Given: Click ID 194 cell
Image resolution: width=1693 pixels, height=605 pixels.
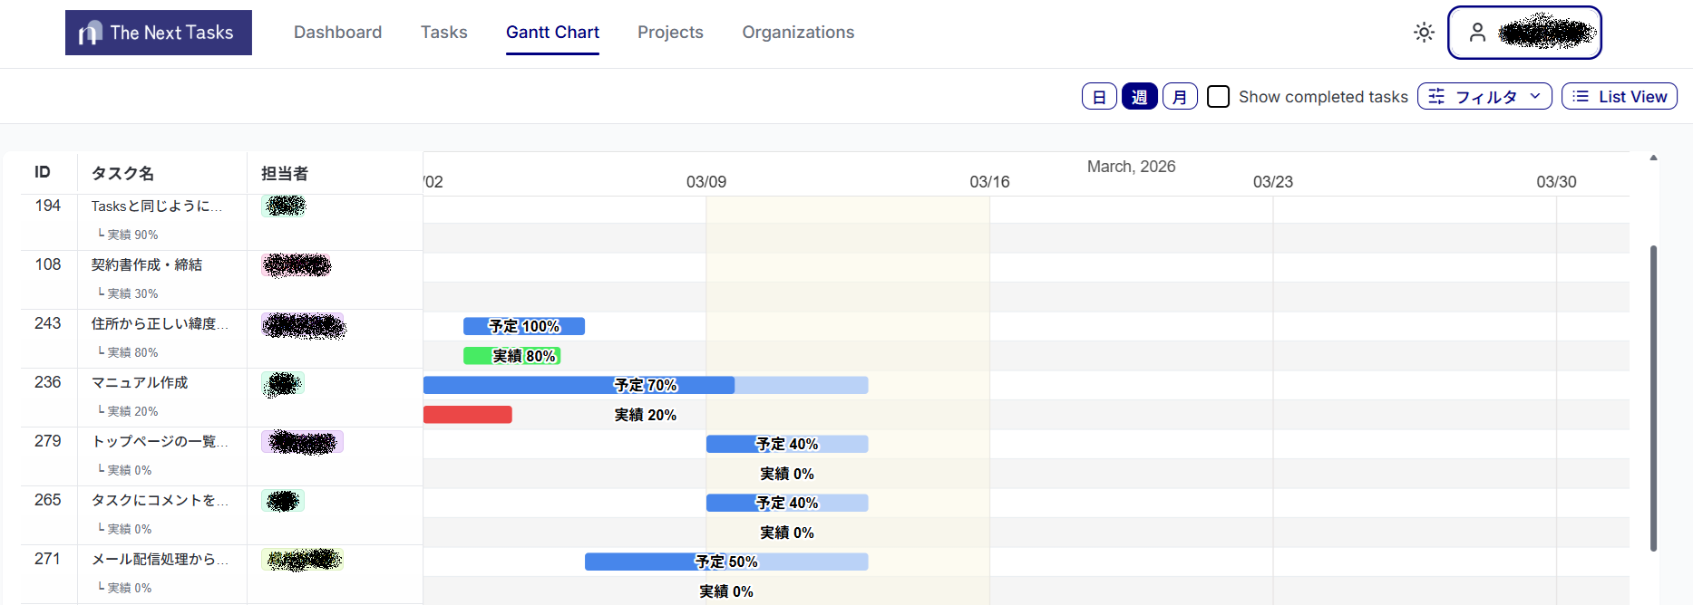Looking at the screenshot, I should [48, 206].
